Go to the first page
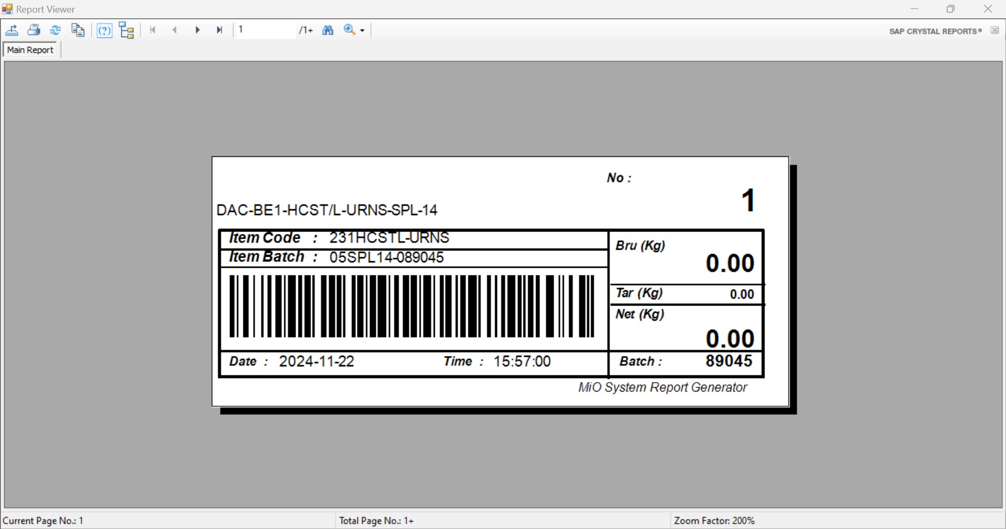 pos(153,30)
